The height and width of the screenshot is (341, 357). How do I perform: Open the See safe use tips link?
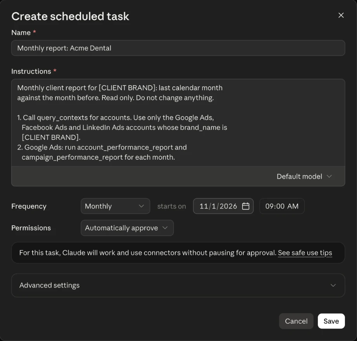[305, 253]
